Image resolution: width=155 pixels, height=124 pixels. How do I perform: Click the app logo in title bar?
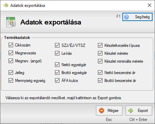(6, 5)
